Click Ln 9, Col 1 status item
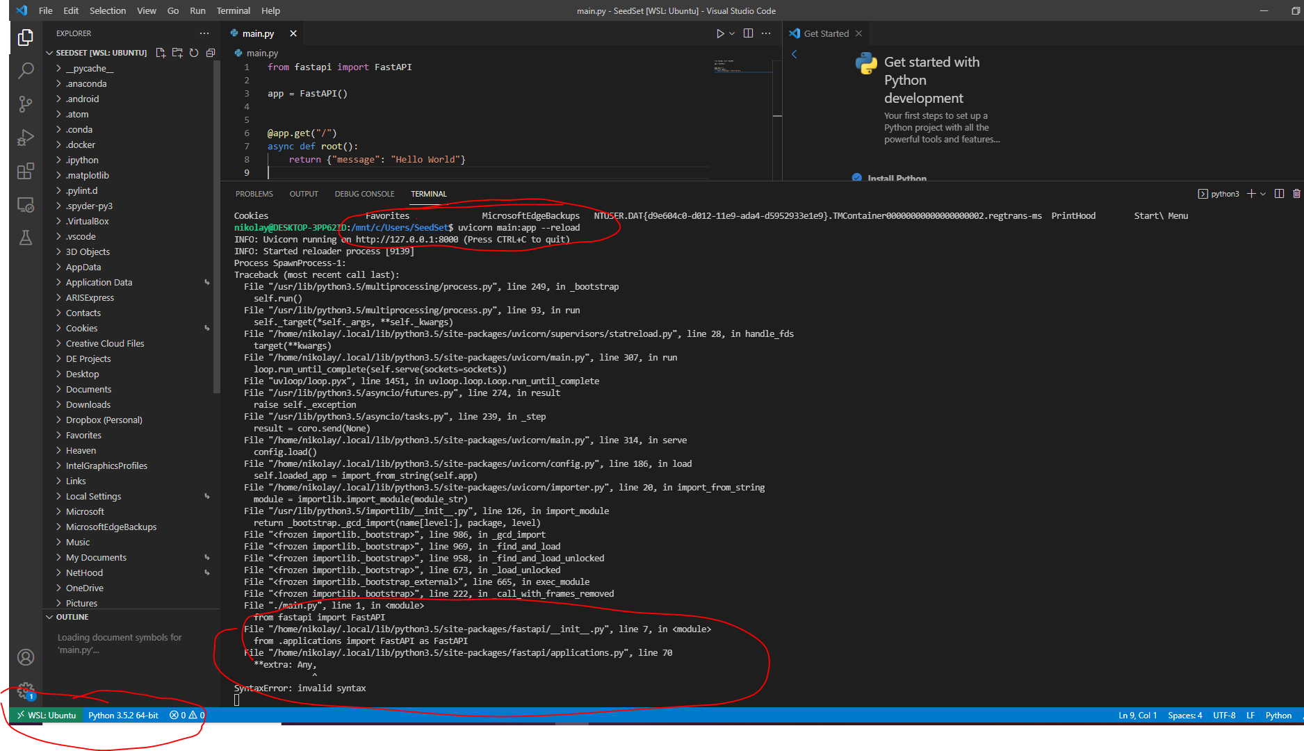This screenshot has width=1304, height=751. pyautogui.click(x=1138, y=716)
